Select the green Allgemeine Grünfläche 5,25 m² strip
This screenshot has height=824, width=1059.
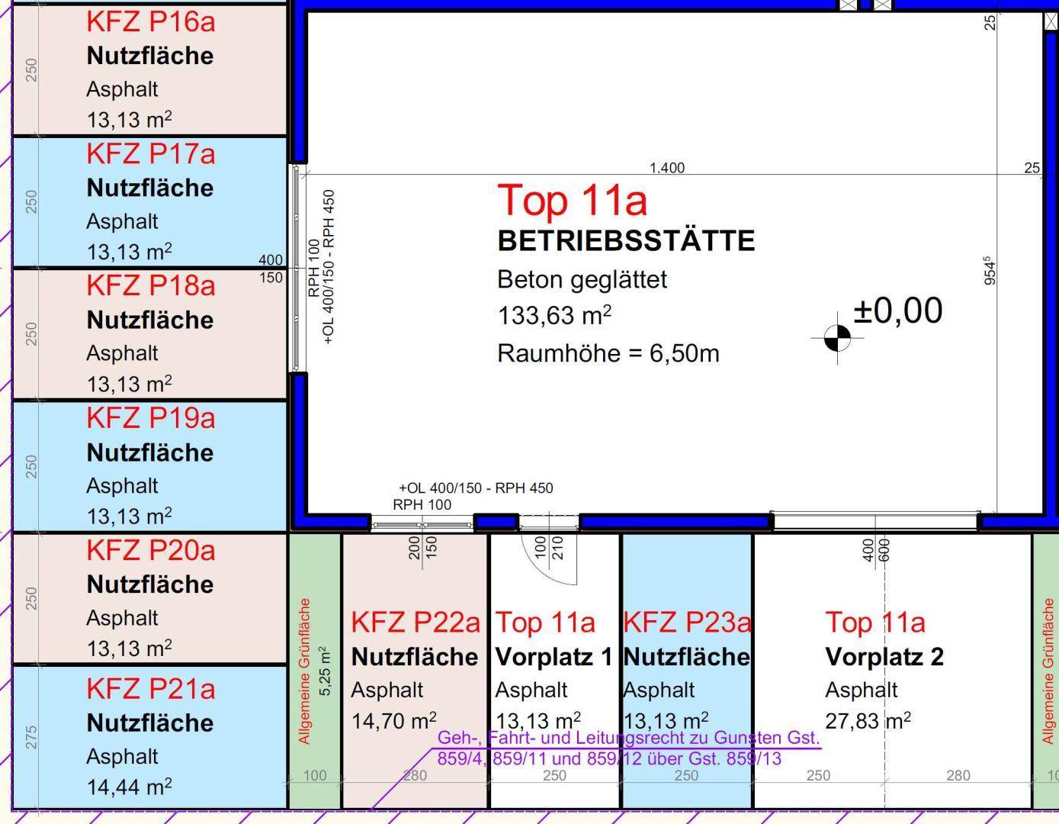coord(314,671)
